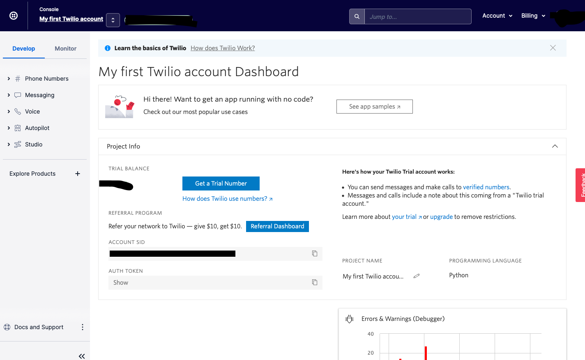The image size is (585, 360).
Task: Click the See app samples button
Action: point(375,107)
